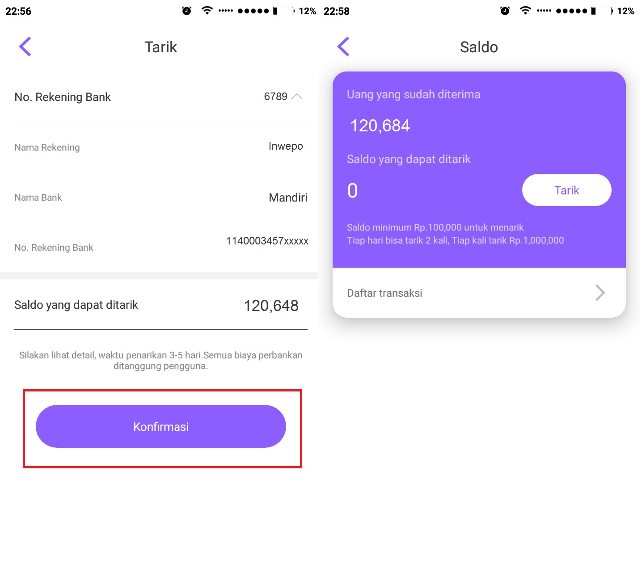642x572 pixels.
Task: Tap the alarm icon in the 22:56 status bar
Action: (187, 11)
